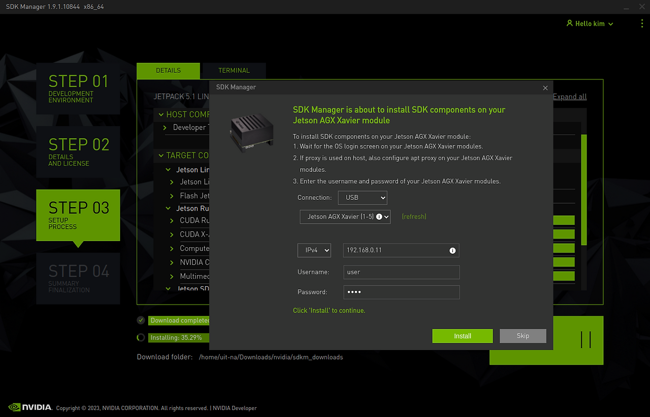
Task: Click the Username input field
Action: click(401, 272)
